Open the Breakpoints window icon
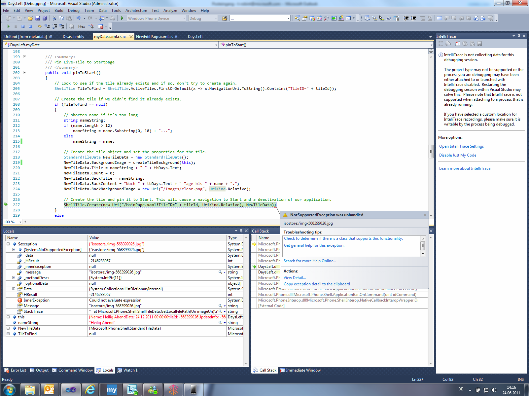Screen dimensions: 529x396 point(101,26)
